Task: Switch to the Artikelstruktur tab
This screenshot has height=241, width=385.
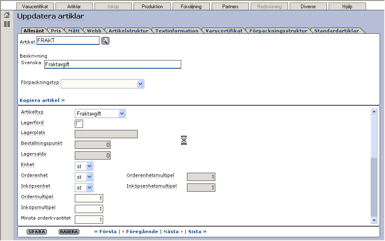Action: 129,31
